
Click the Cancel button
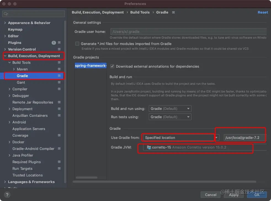[x=211, y=195]
